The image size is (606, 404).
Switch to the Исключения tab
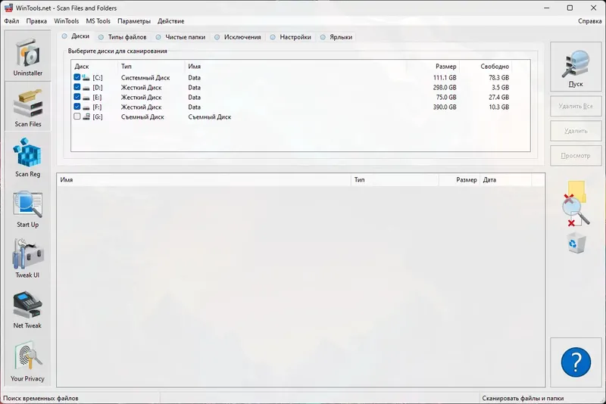coord(238,37)
